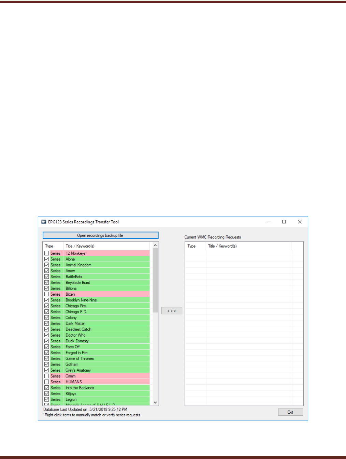Select the Chicago P.D. row title
346x459 pixels.
click(76, 312)
